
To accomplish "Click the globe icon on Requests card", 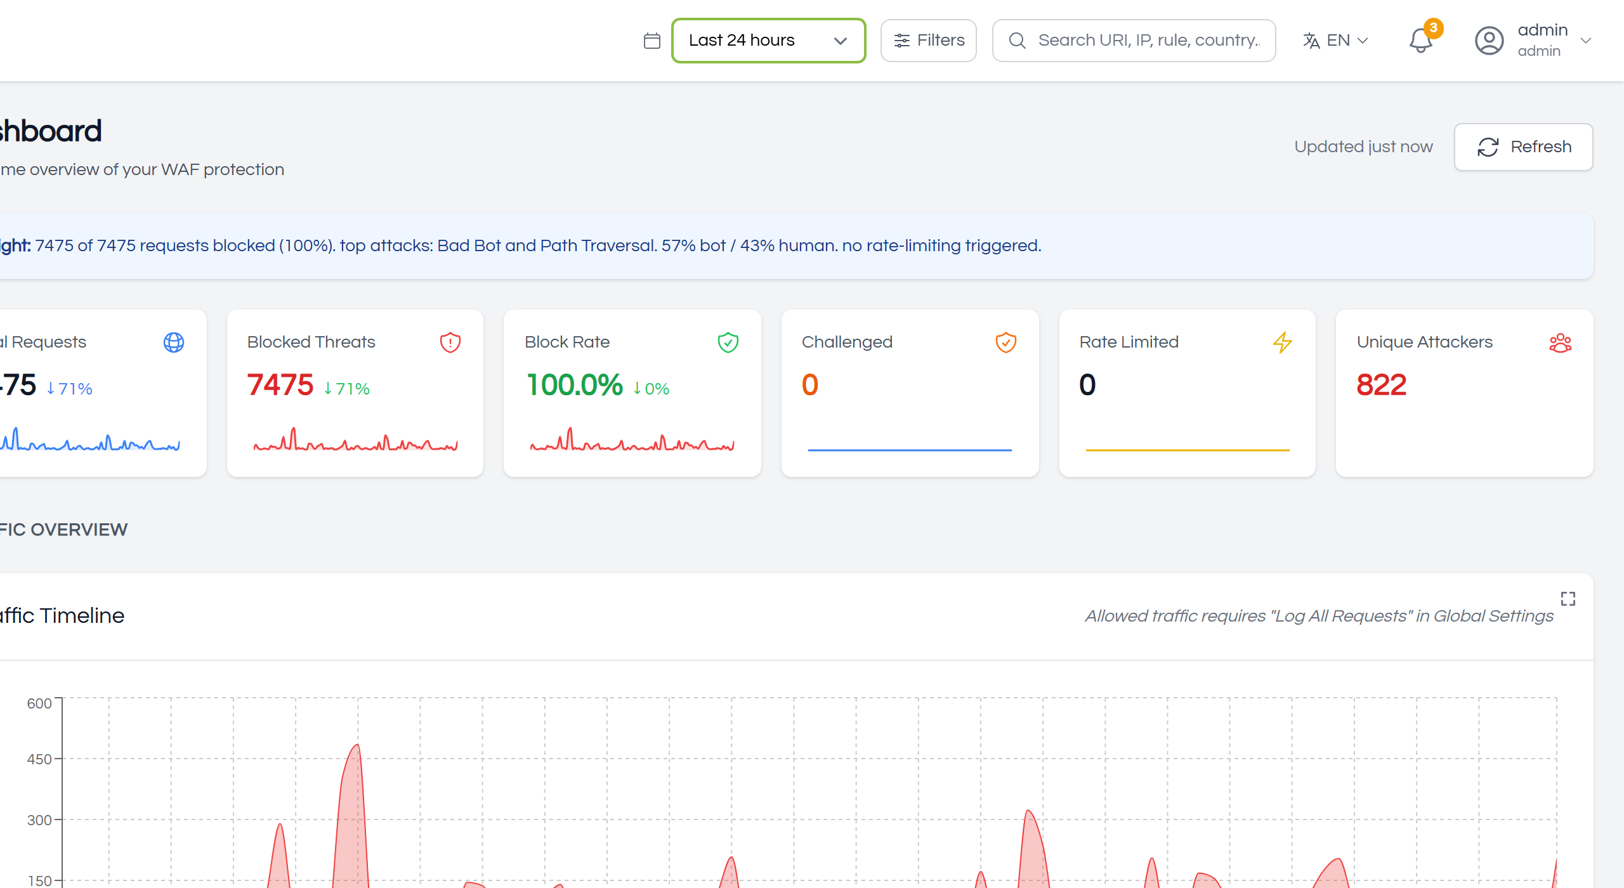I will (173, 343).
